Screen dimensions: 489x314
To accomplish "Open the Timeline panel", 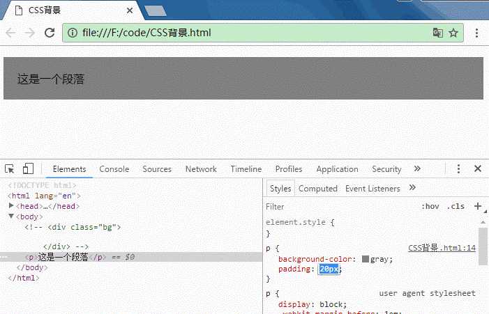I will pyautogui.click(x=246, y=169).
